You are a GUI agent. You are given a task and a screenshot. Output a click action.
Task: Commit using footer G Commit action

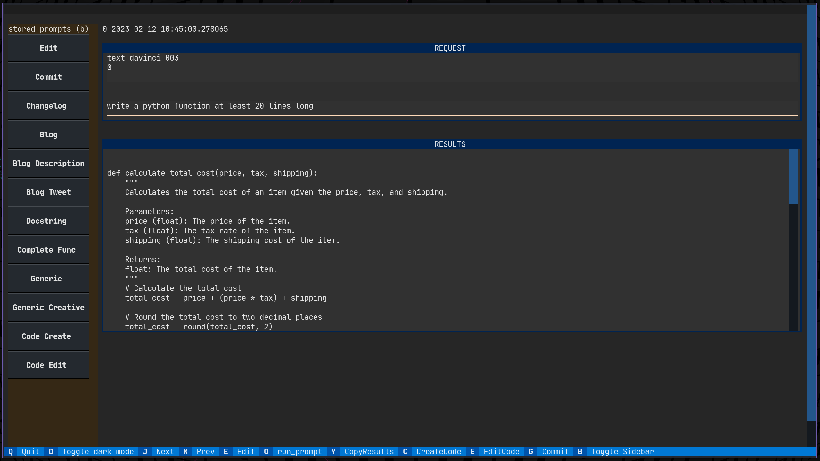point(555,451)
